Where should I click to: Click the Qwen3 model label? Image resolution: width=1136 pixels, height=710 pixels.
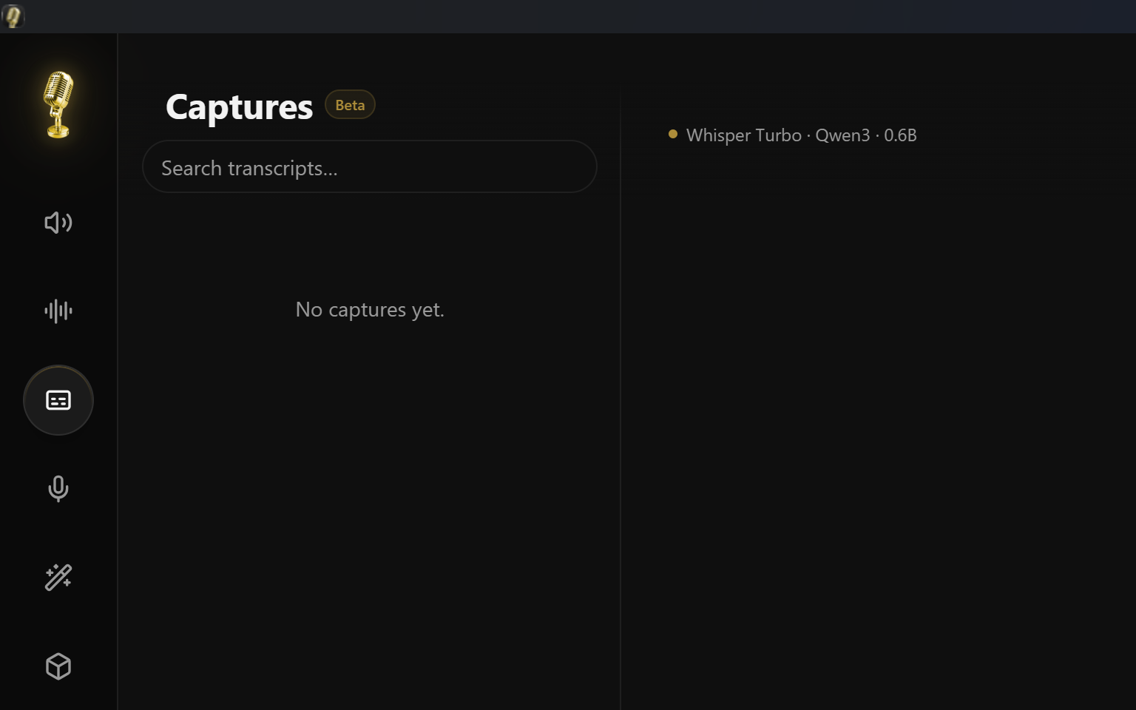[842, 135]
